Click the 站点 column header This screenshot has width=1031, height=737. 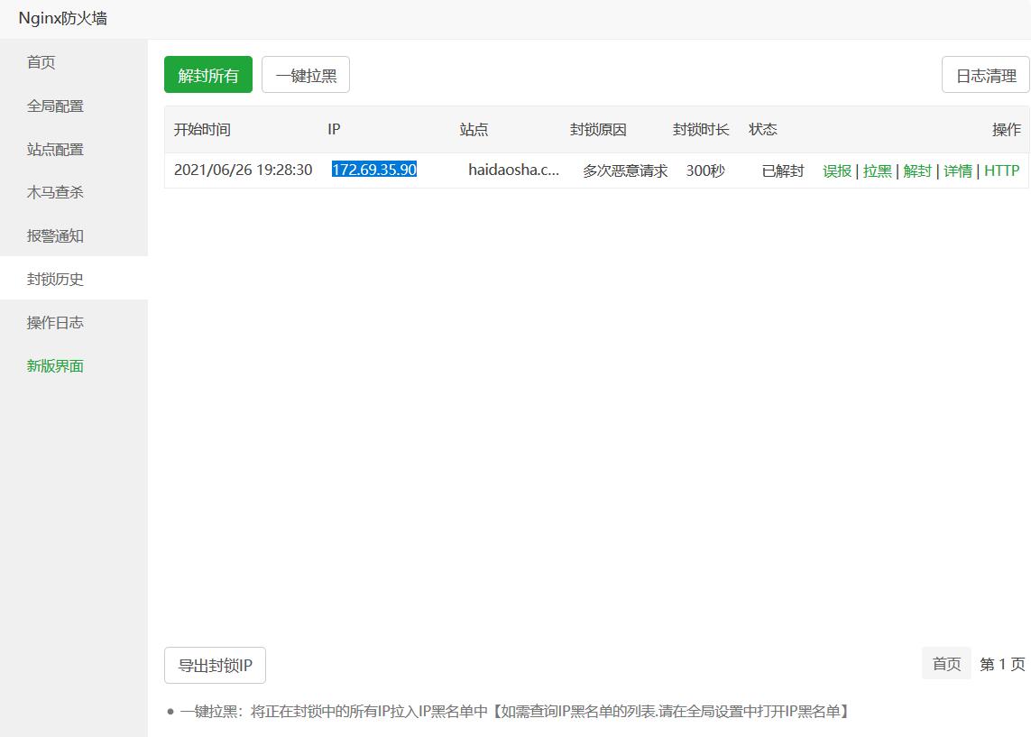pyautogui.click(x=474, y=130)
